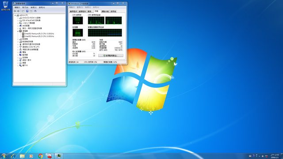Switch to the Networking tab in Task Manager

coord(105,11)
